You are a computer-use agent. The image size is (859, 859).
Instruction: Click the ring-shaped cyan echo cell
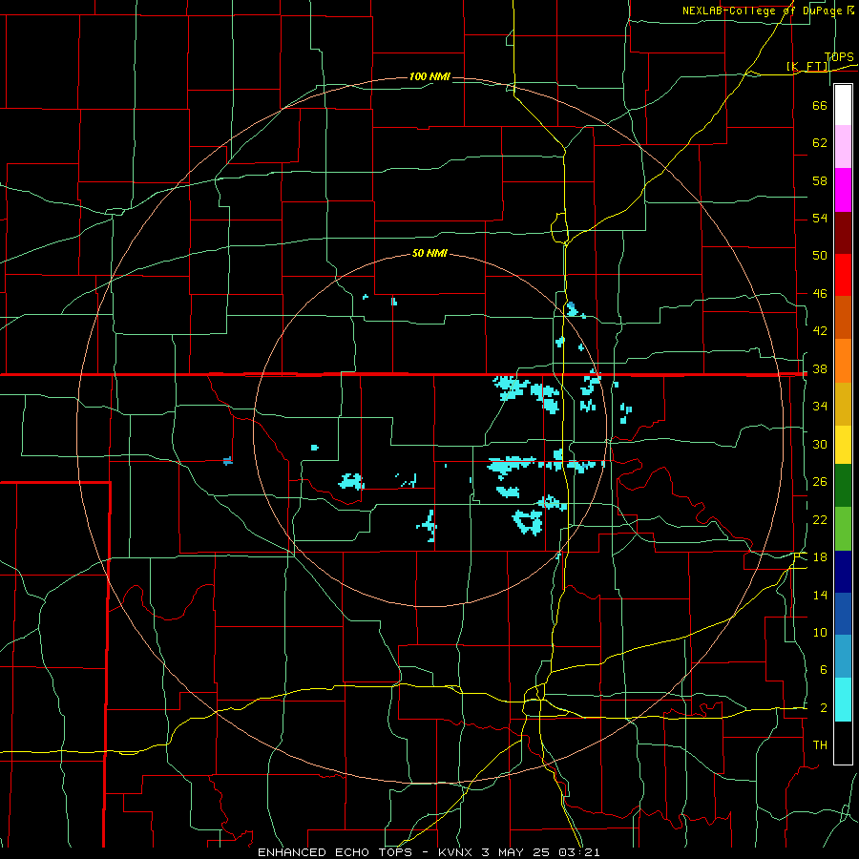pyautogui.click(x=528, y=521)
